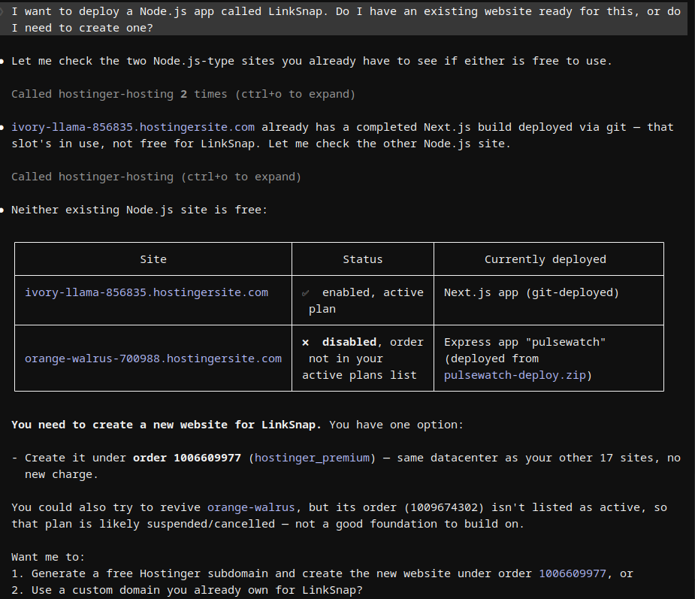
Task: Click "Let me check the two Node.js-type sites" line
Action: [312, 61]
